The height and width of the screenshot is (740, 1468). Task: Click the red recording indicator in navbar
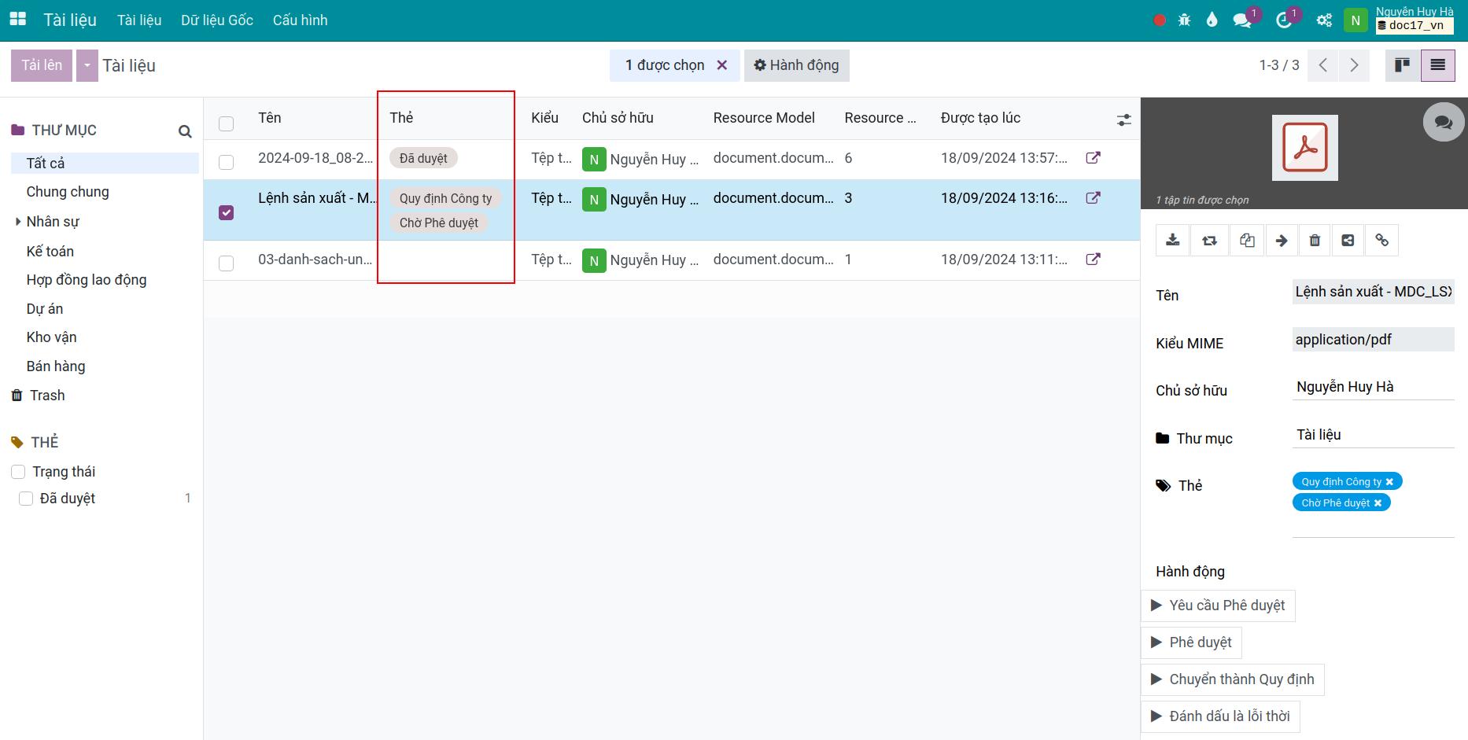[x=1159, y=20]
